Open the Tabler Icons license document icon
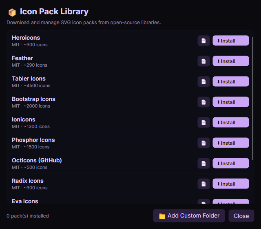 coord(203,82)
